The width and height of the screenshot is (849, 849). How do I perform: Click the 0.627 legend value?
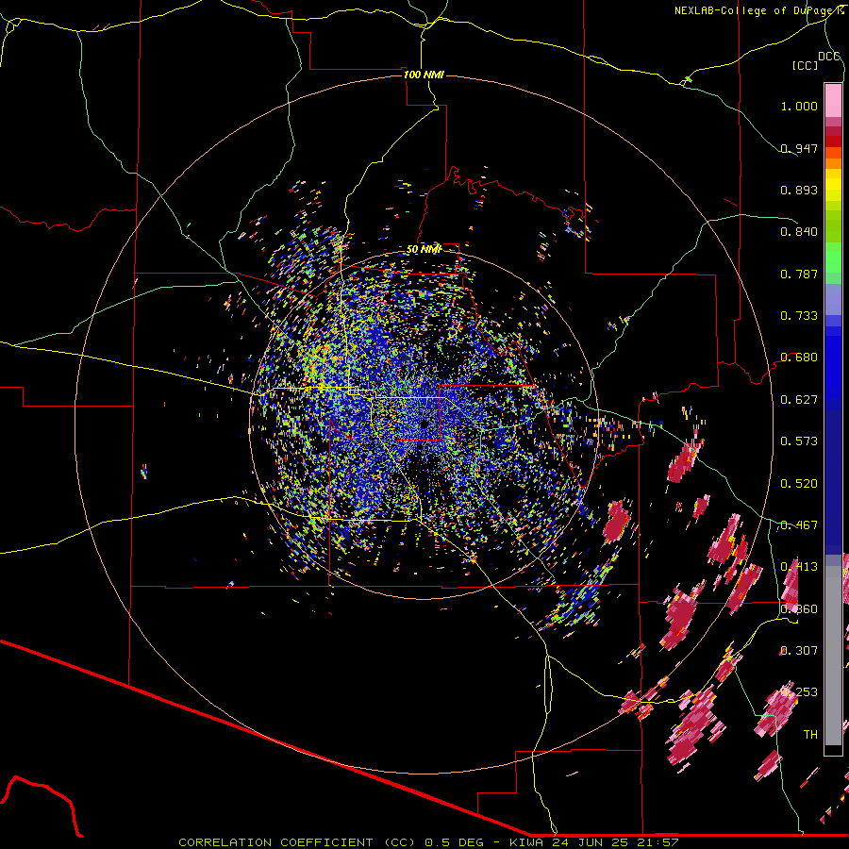click(x=799, y=400)
